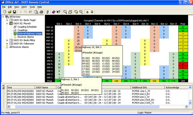Click the window with magnifier toolbar icon

(81, 12)
